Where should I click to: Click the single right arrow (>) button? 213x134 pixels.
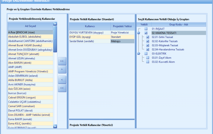click(62, 70)
